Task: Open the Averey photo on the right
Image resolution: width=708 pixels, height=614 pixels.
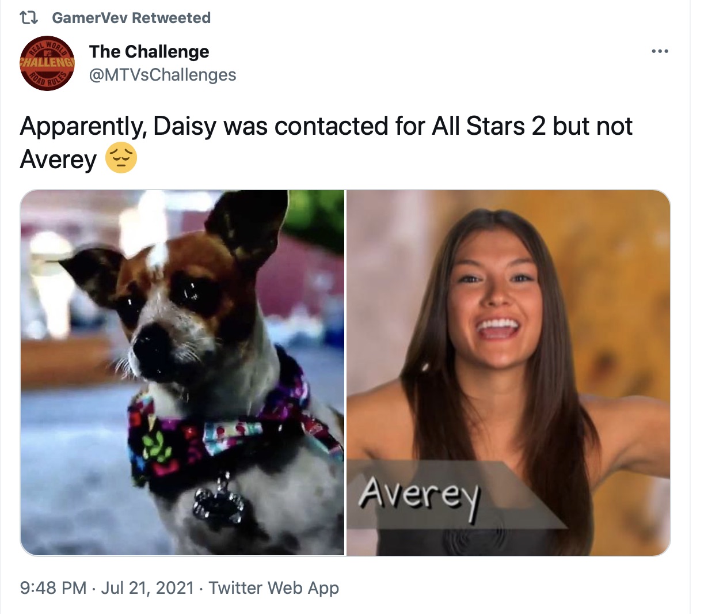Action: click(x=509, y=373)
